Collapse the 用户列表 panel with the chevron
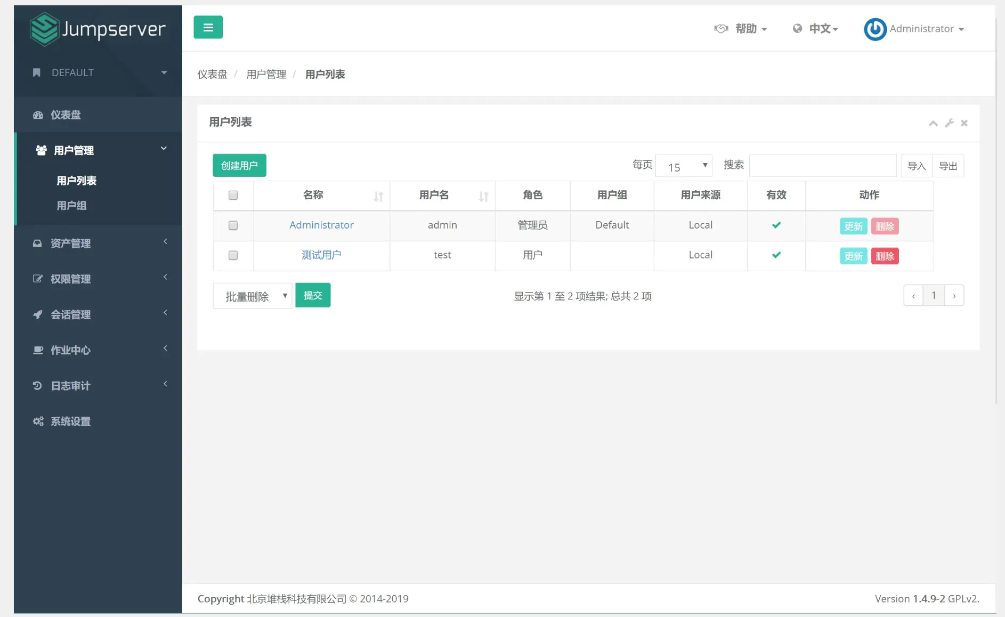1005x617 pixels. tap(933, 123)
